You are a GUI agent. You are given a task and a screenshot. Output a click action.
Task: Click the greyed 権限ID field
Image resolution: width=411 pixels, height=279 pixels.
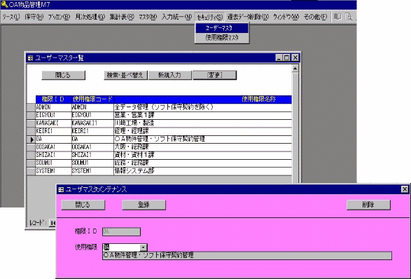click(x=121, y=231)
